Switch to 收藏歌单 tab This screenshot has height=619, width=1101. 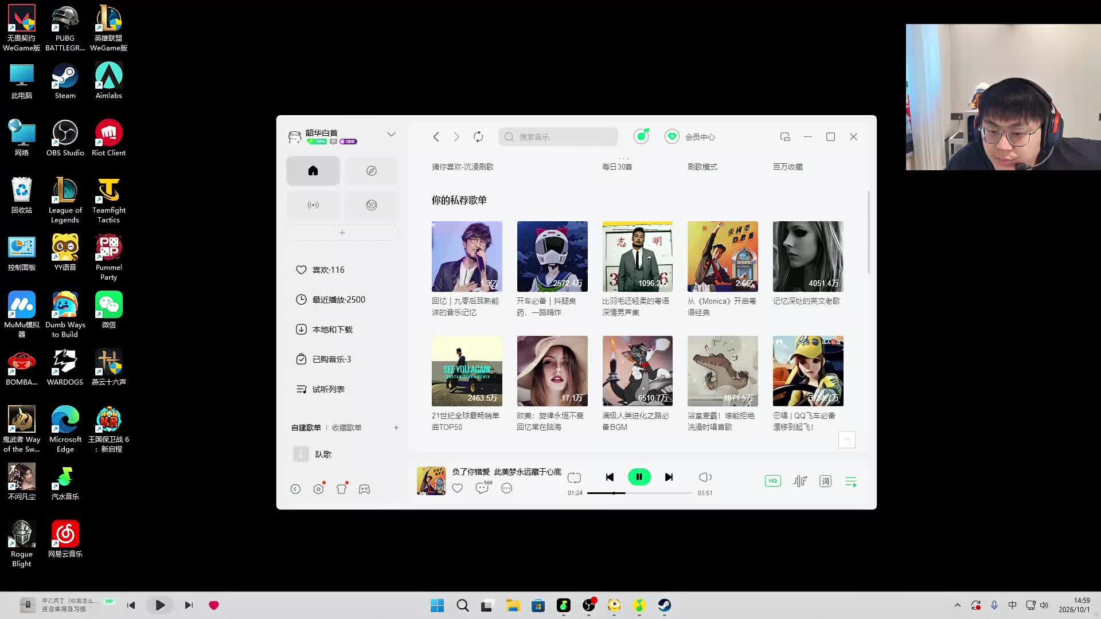pos(347,428)
